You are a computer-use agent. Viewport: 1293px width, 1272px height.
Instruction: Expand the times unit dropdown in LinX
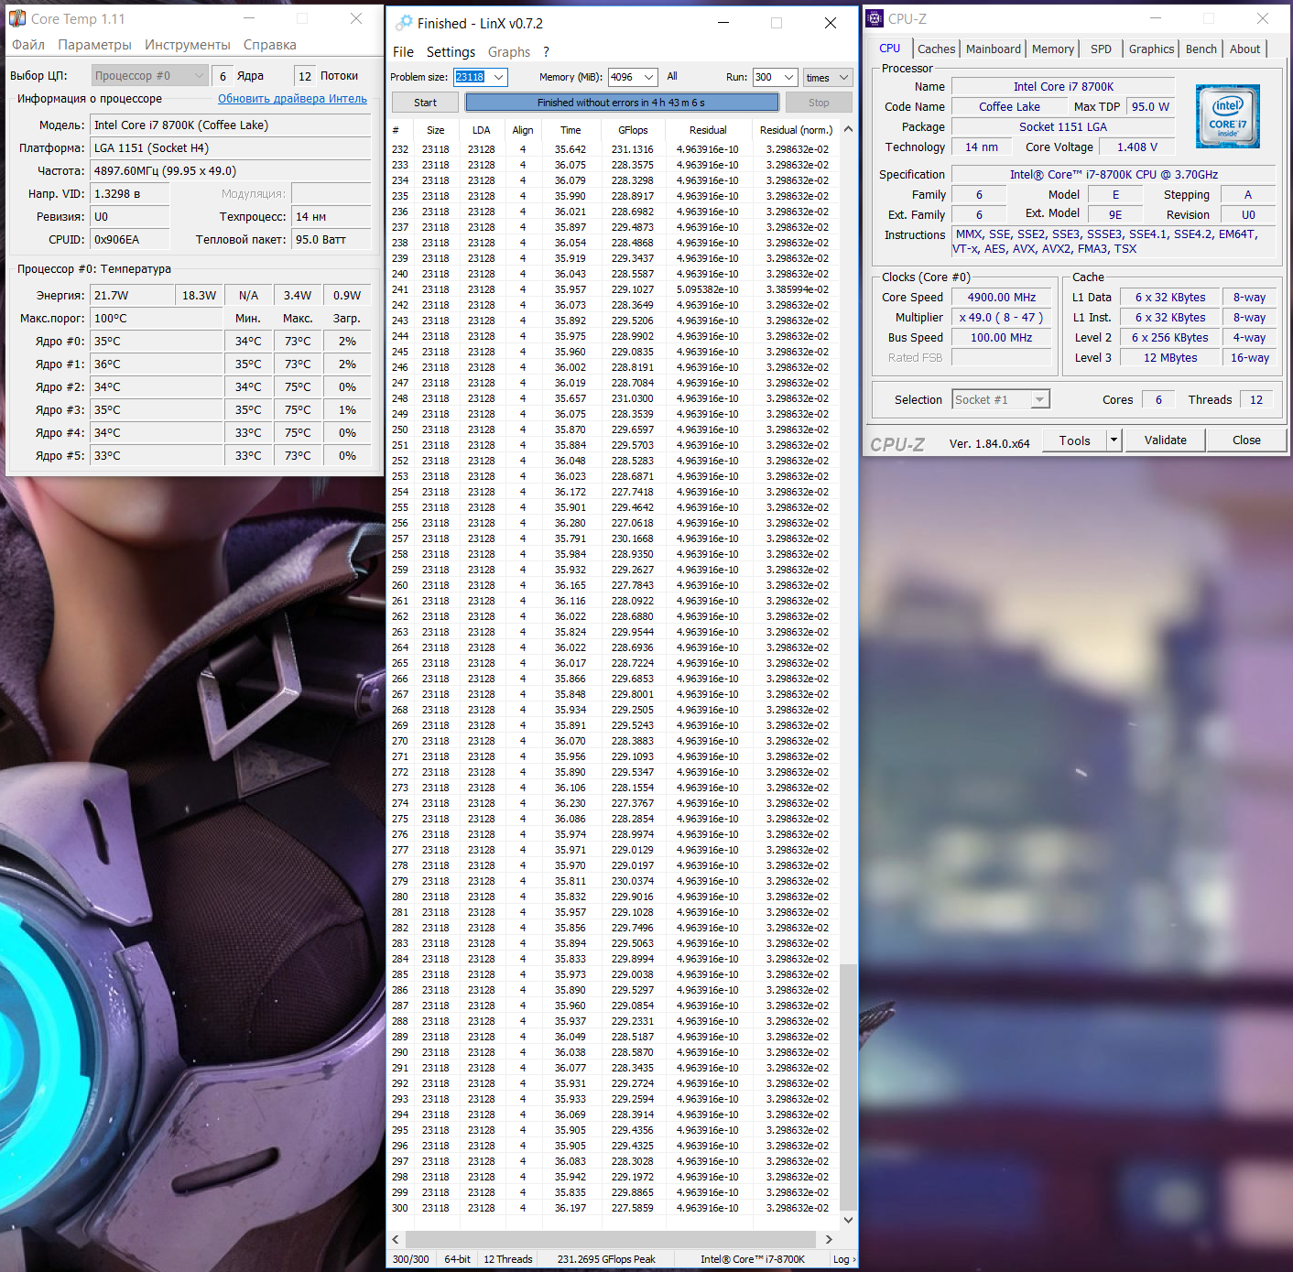pyautogui.click(x=844, y=77)
